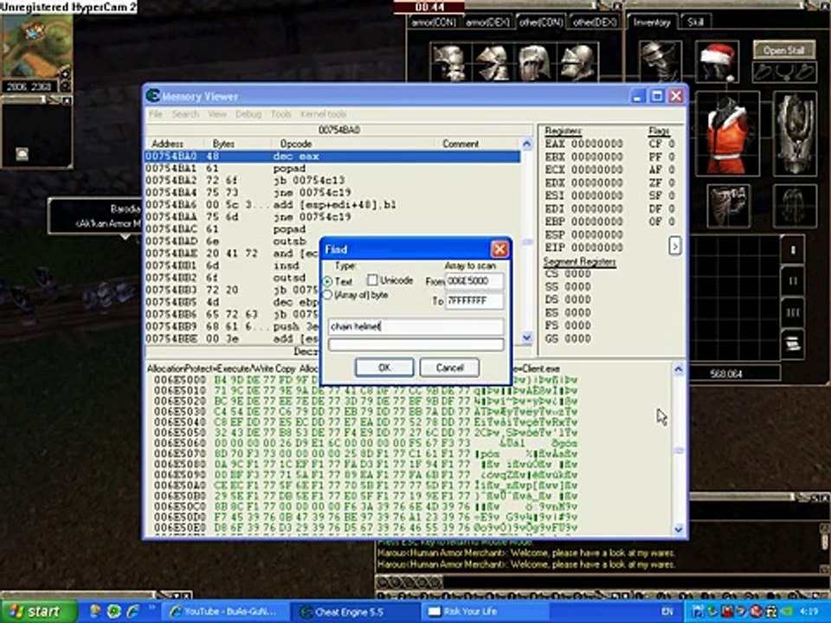This screenshot has width=831, height=623.
Task: Open the Skill tab
Action: click(695, 22)
